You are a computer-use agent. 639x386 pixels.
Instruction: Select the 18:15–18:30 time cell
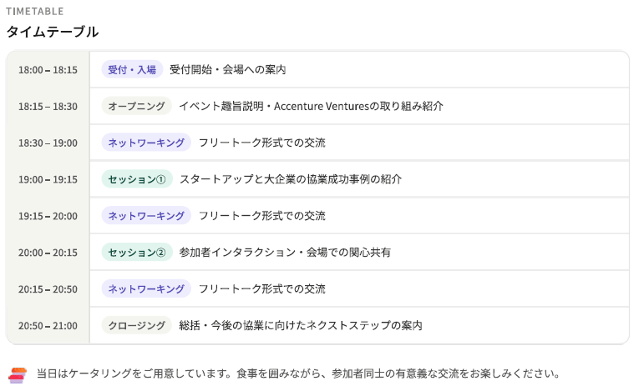(x=48, y=106)
